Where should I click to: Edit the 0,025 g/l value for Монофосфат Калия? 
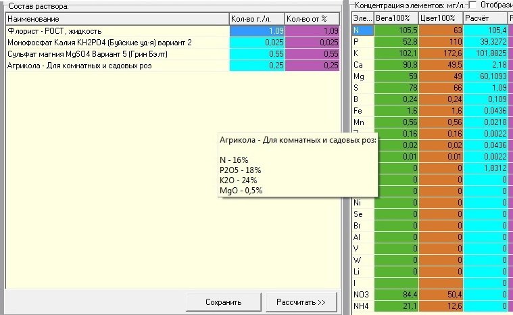pyautogui.click(x=257, y=43)
